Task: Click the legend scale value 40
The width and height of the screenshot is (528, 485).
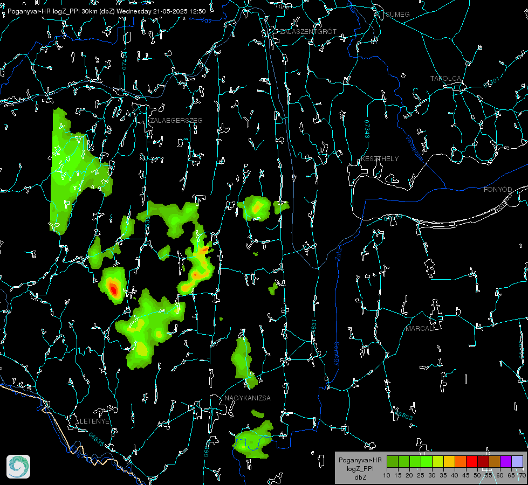Action: coord(455,476)
